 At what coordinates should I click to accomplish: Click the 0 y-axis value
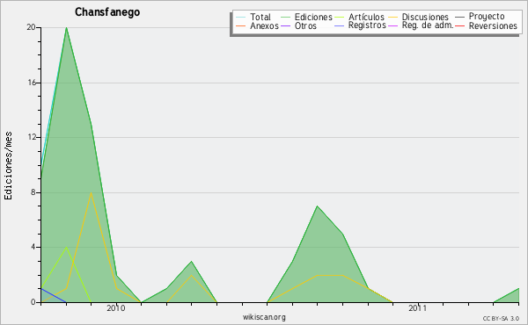coord(33,302)
